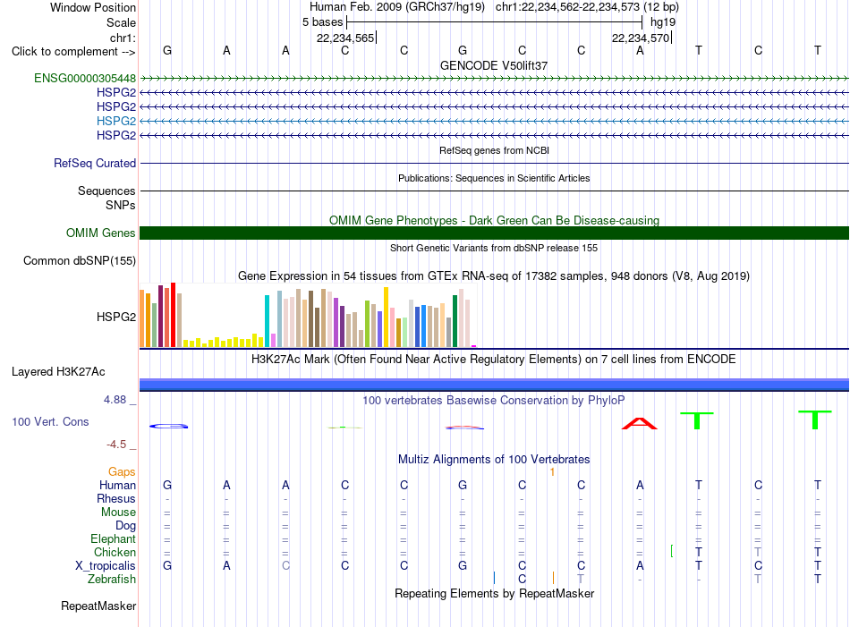The image size is (850, 627).
Task: Click the 4.88 PhyloP upper scale value
Action: tap(115, 400)
